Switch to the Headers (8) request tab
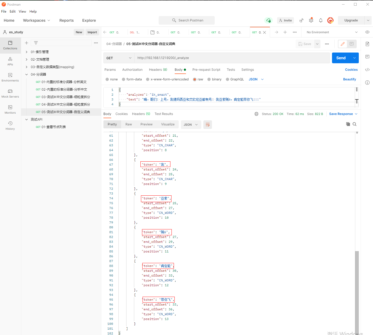The height and width of the screenshot is (335, 373). pyautogui.click(x=158, y=70)
